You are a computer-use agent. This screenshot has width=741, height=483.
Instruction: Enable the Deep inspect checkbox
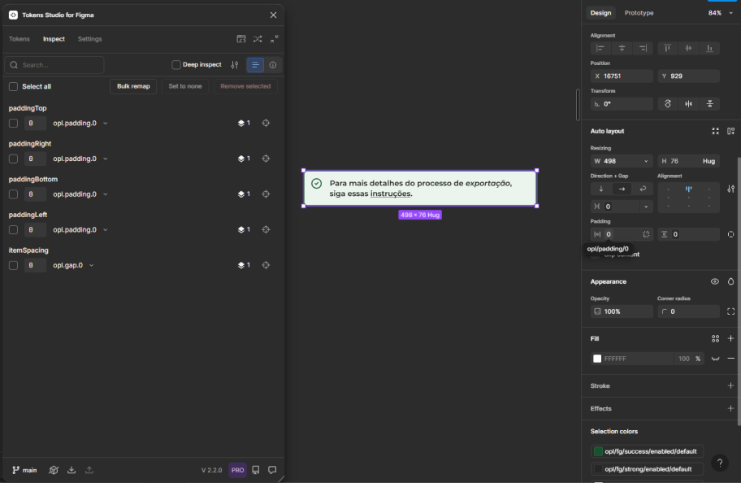pyautogui.click(x=176, y=65)
